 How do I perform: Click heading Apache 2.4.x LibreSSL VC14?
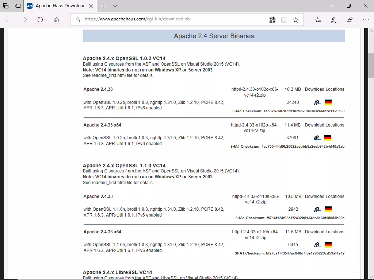[117, 272]
